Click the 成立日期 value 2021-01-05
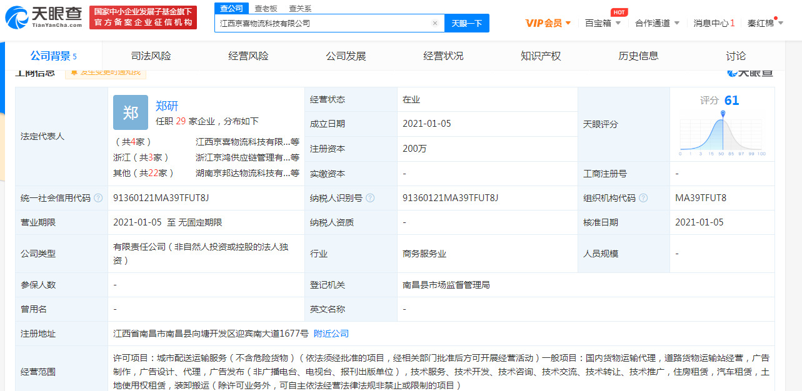802x391 pixels. tap(427, 124)
